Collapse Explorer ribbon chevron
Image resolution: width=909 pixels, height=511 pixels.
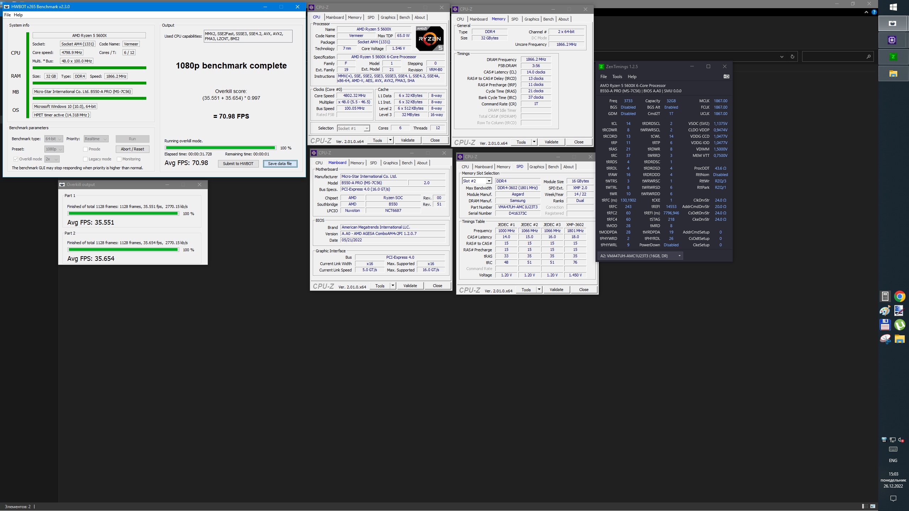click(x=866, y=12)
